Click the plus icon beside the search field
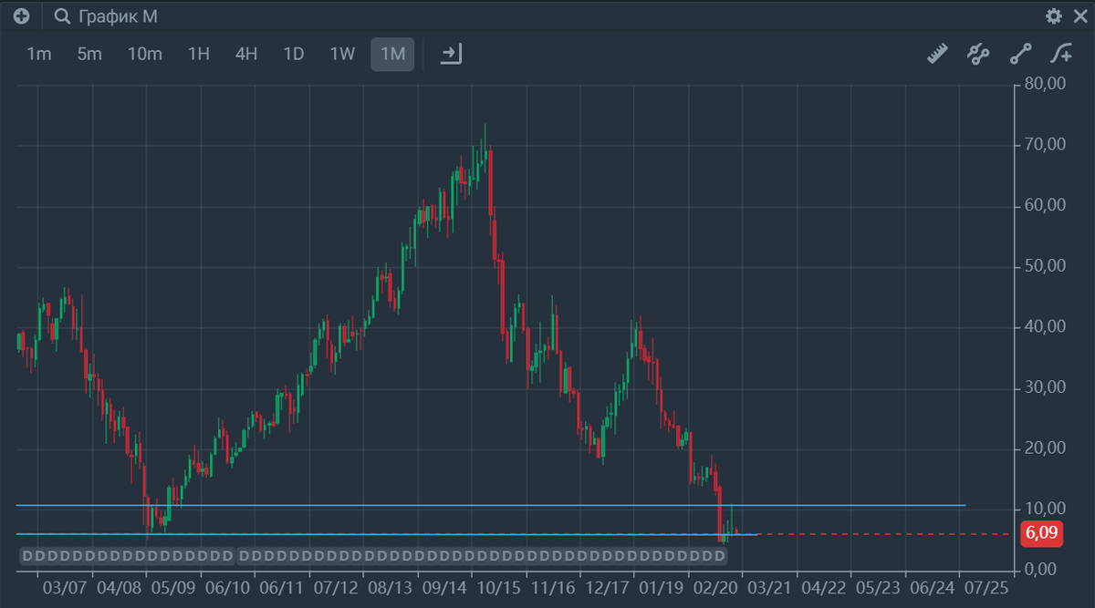The width and height of the screenshot is (1095, 608). coord(21,15)
